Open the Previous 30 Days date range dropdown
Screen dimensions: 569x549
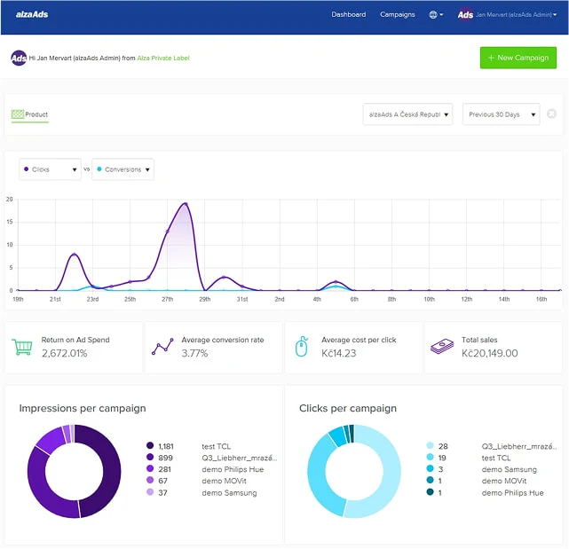click(501, 114)
